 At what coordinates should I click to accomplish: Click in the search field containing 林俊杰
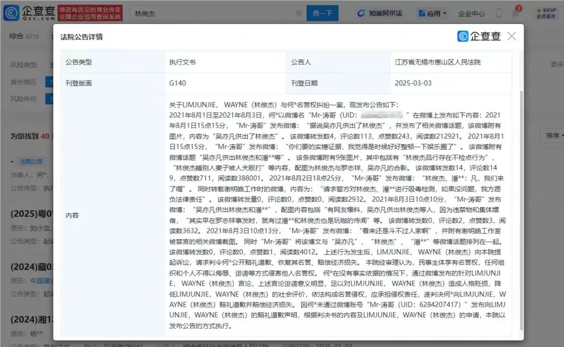point(209,14)
